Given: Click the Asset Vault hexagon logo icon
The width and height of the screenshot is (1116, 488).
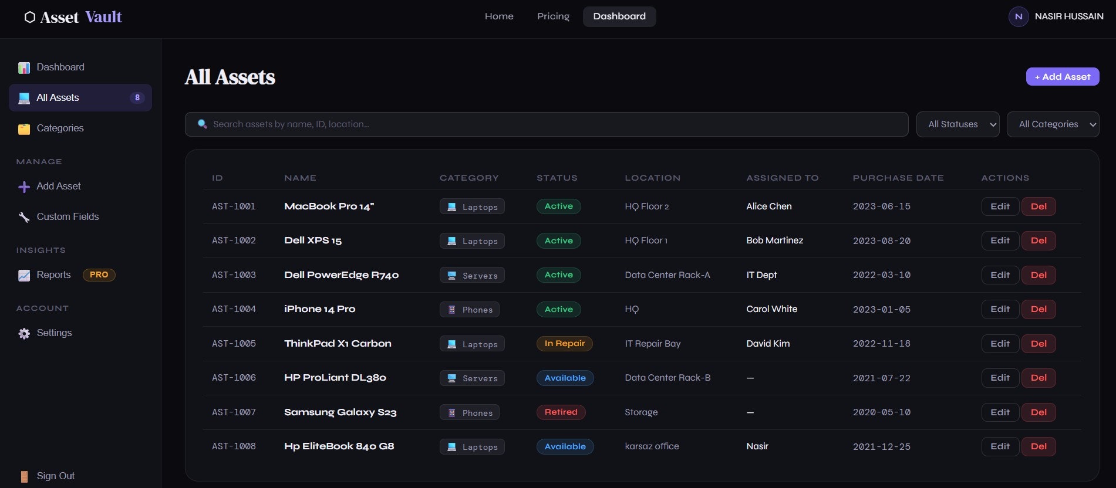Looking at the screenshot, I should (x=30, y=17).
